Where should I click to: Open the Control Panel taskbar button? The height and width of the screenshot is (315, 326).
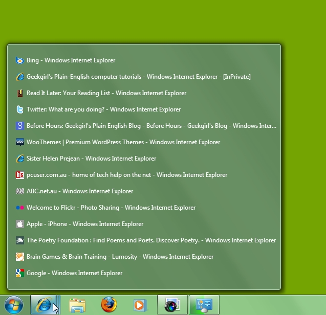tap(204, 305)
